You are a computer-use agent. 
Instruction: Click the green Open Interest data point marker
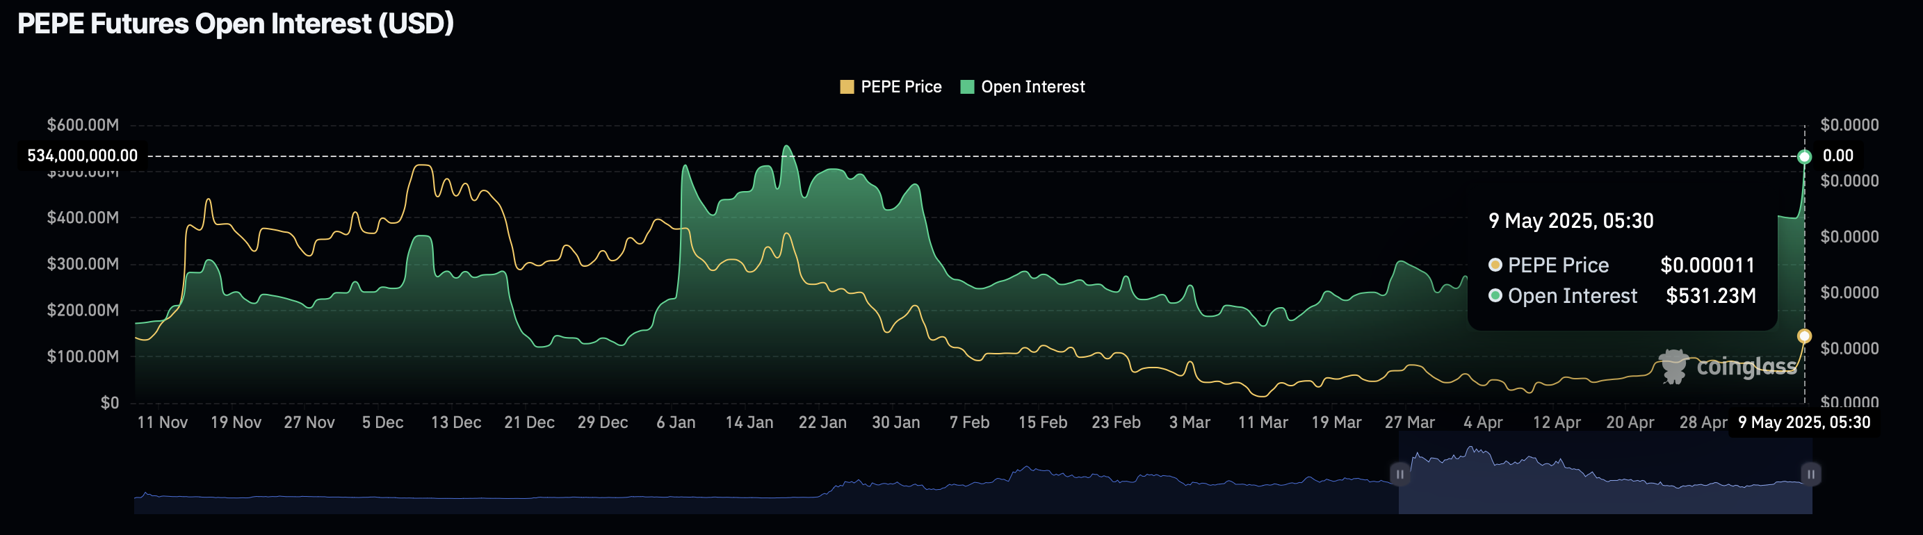1804,157
